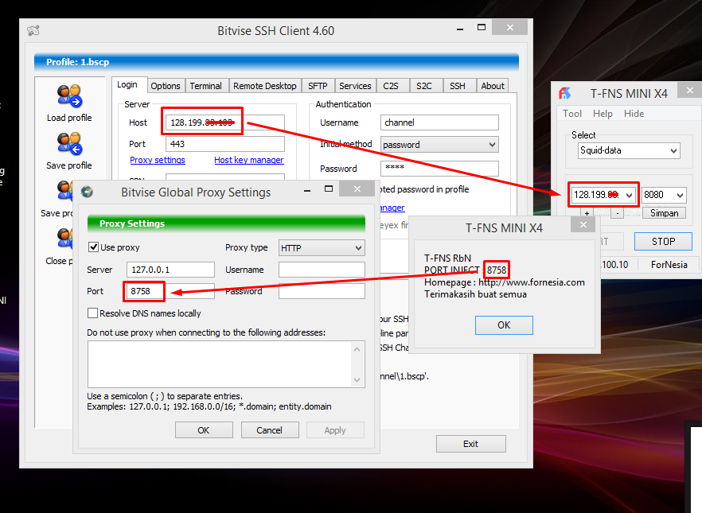Open the SFTP tab
Image resolution: width=702 pixels, height=513 pixels.
(318, 86)
